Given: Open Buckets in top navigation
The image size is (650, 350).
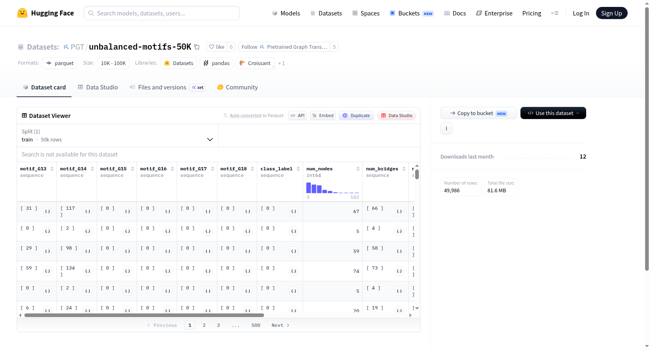Looking at the screenshot, I should pyautogui.click(x=412, y=13).
